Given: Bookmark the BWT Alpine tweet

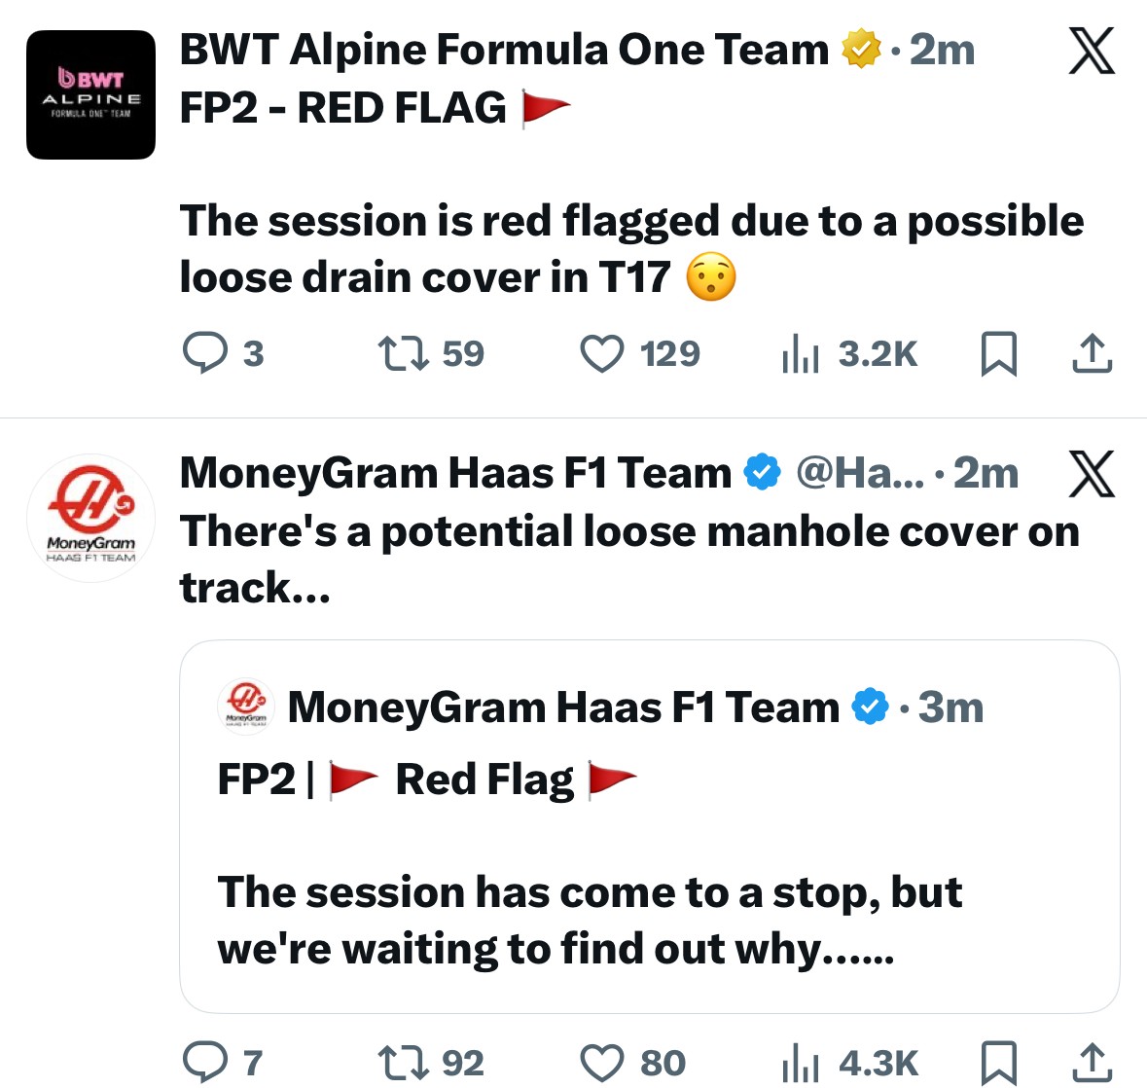Looking at the screenshot, I should [998, 354].
